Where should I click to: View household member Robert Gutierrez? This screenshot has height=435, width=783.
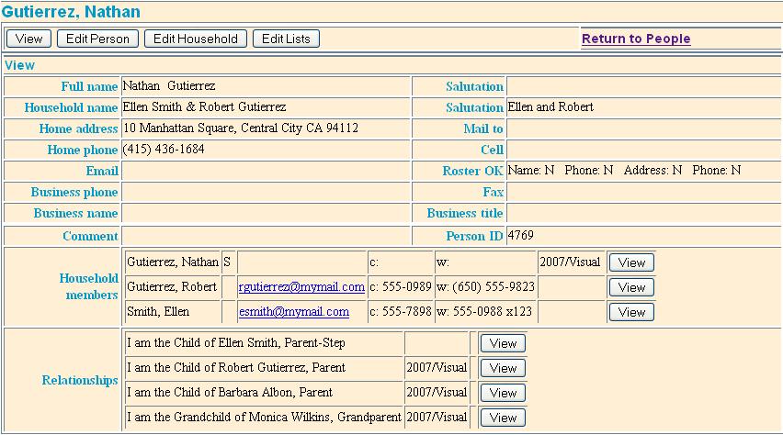(x=631, y=287)
